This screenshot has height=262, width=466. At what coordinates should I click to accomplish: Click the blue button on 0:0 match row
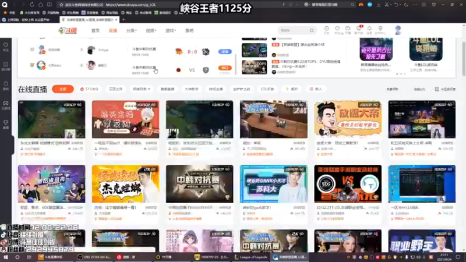click(225, 52)
